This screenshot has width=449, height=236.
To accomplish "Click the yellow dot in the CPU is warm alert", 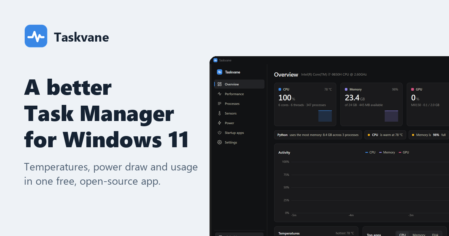I will (x=369, y=135).
